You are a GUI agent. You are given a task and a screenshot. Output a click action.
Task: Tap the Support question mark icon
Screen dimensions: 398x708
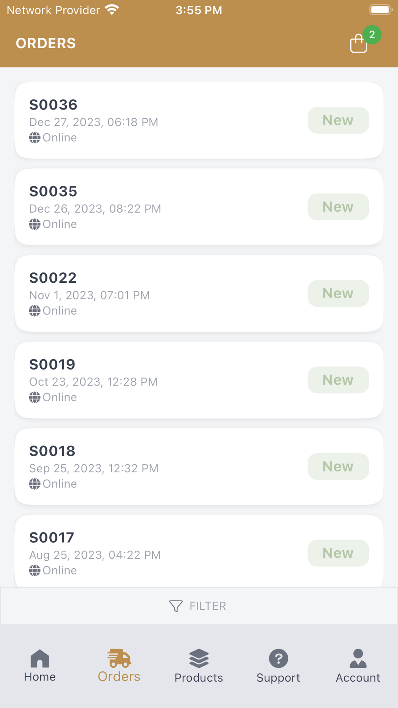click(x=278, y=658)
